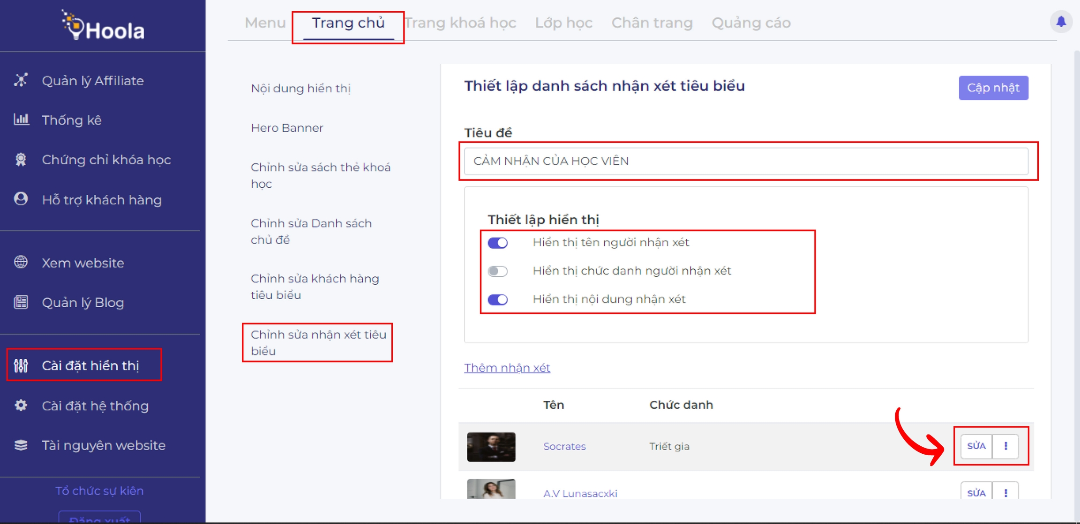Open the Chân trang tab
Viewport: 1080px width, 524px height.
pos(652,22)
